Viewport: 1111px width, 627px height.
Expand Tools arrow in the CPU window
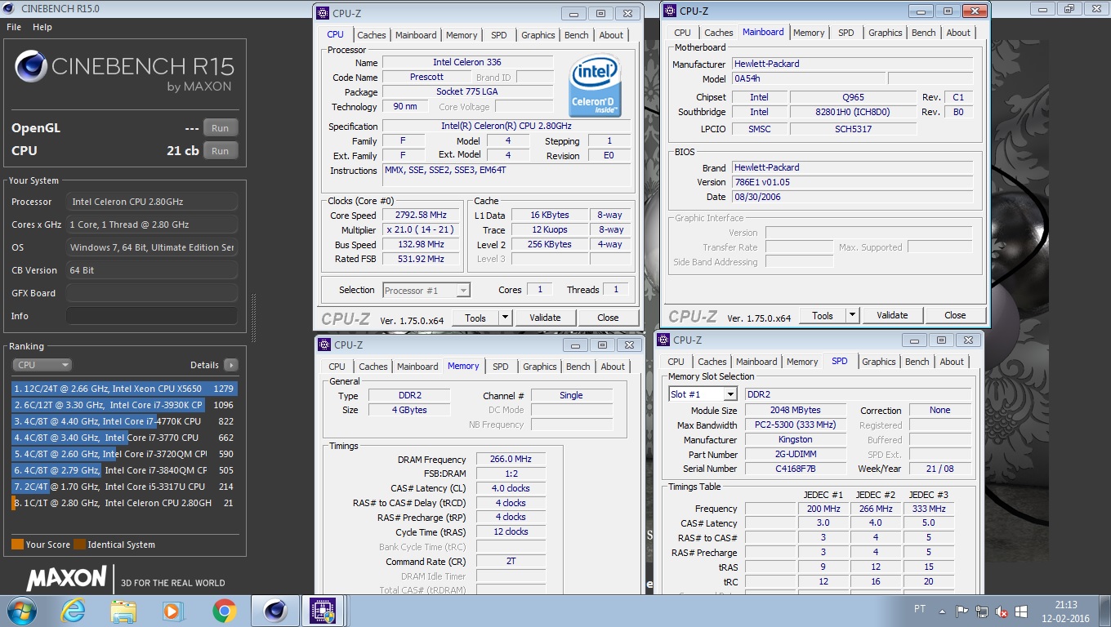505,318
